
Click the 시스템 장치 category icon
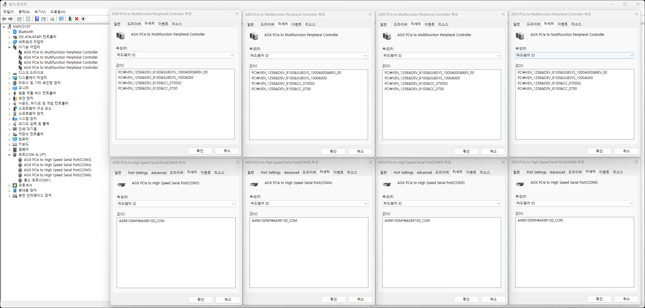(x=15, y=119)
